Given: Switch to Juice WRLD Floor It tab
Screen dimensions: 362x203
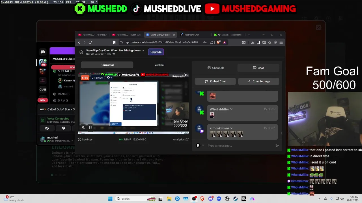Looking at the screenshot, I should [92, 35].
